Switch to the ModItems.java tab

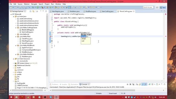point(73,11)
